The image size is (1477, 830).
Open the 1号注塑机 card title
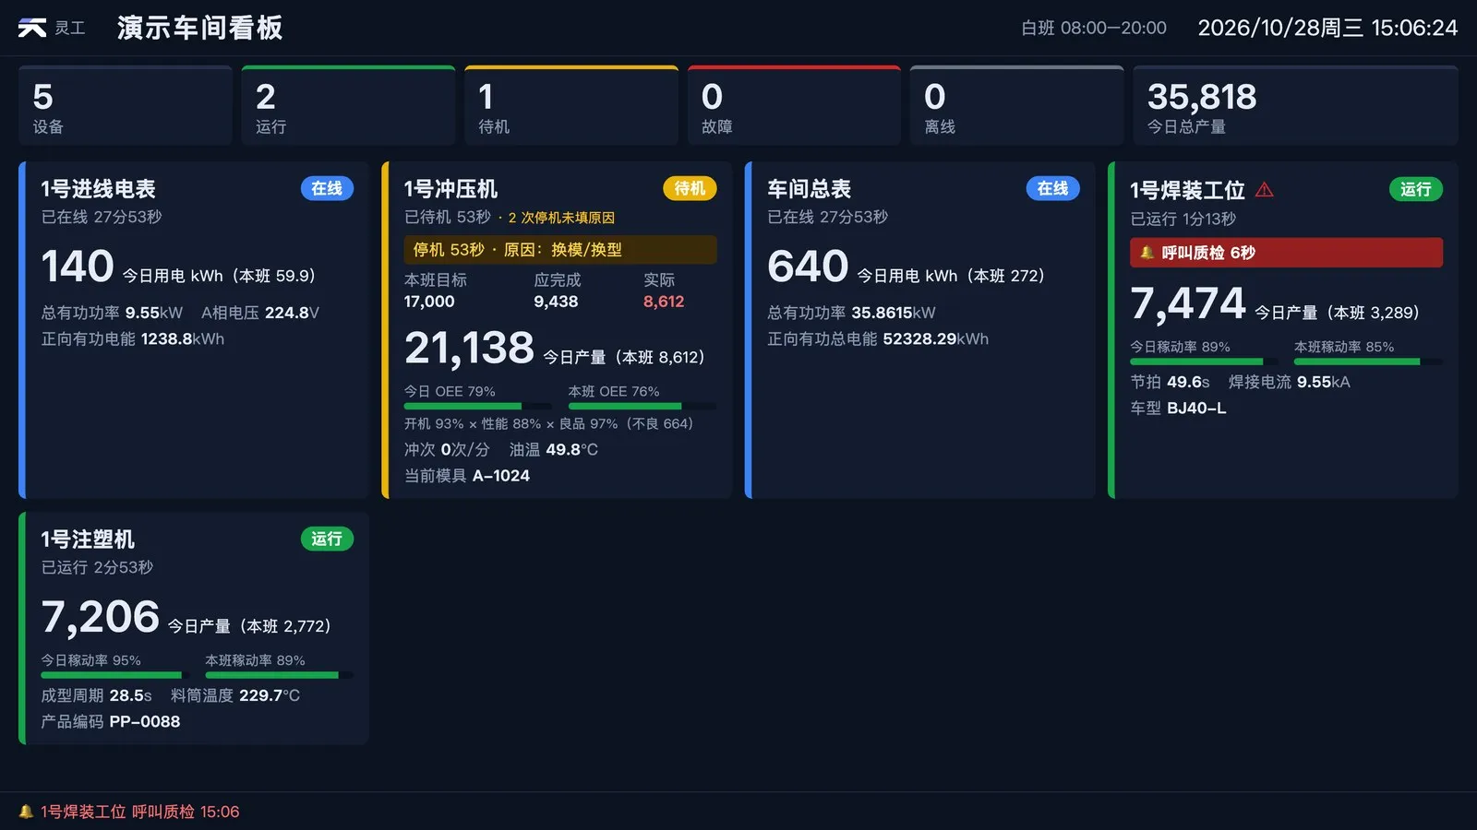88,539
